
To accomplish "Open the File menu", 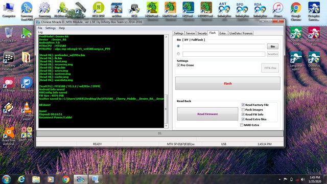I will [x=40, y=28].
